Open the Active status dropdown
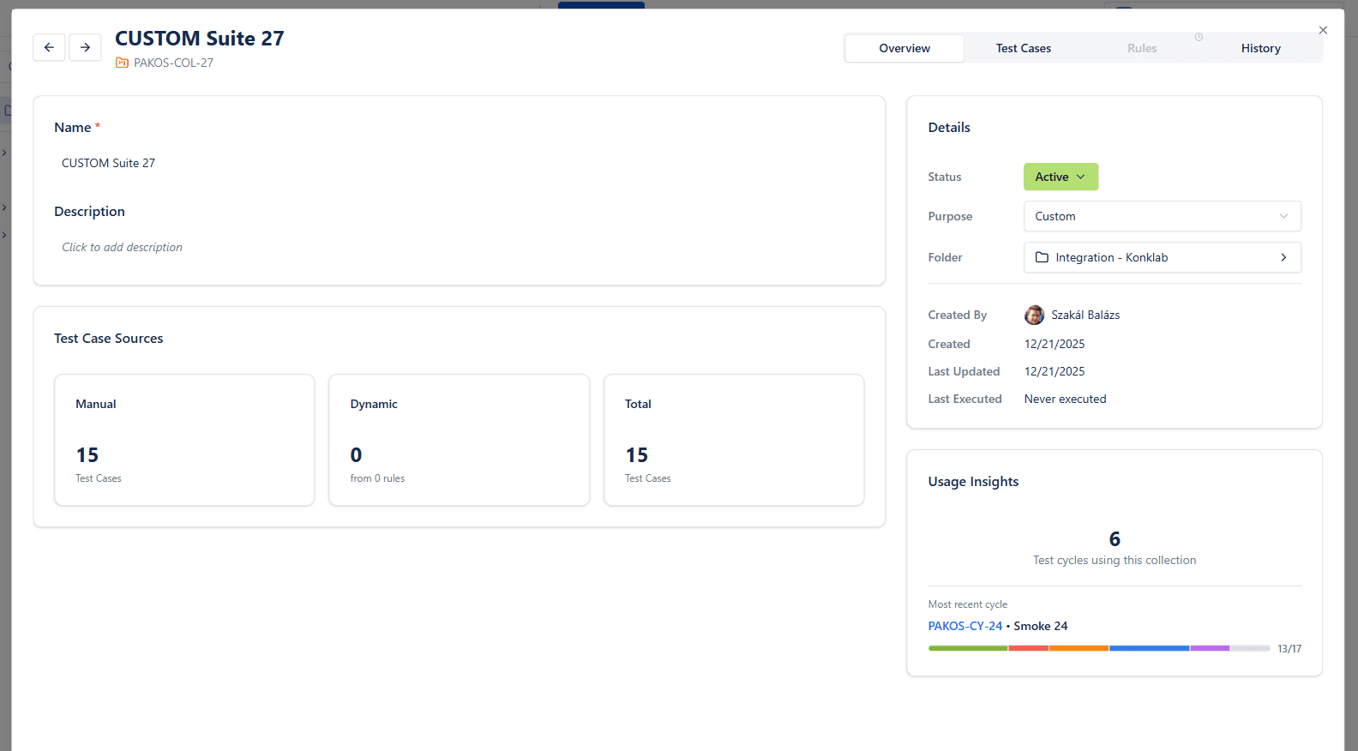1358x751 pixels. click(x=1061, y=177)
